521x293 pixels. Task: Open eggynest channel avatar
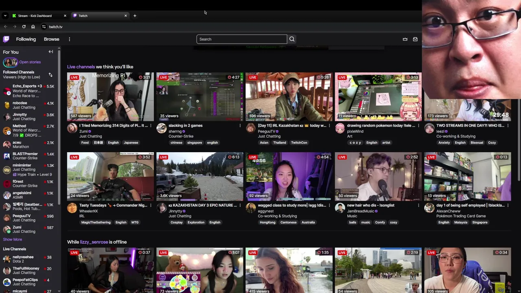pos(251,208)
